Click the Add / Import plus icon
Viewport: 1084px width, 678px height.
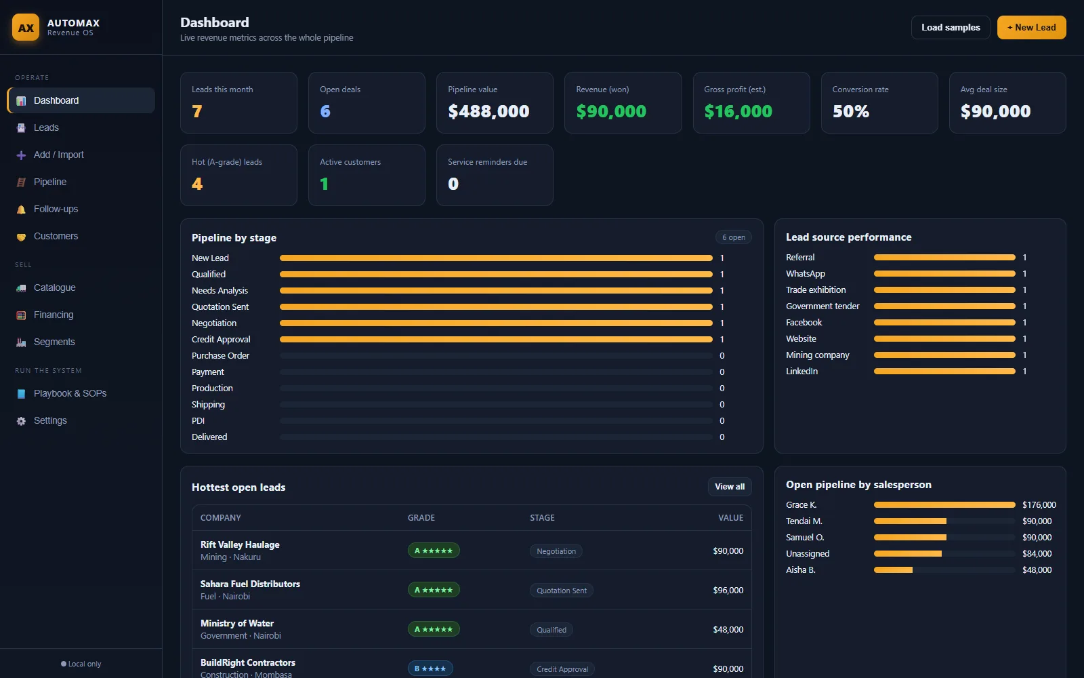pos(21,155)
